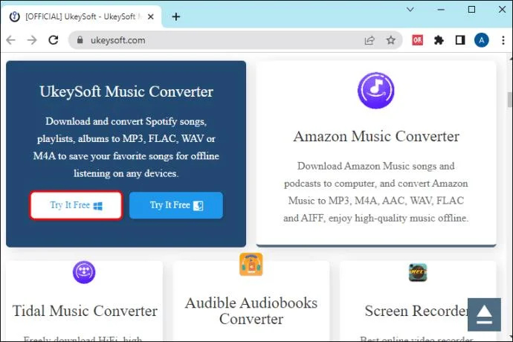This screenshot has height=342, width=513.
Task: Click the share page icon in address bar
Action: pos(370,40)
